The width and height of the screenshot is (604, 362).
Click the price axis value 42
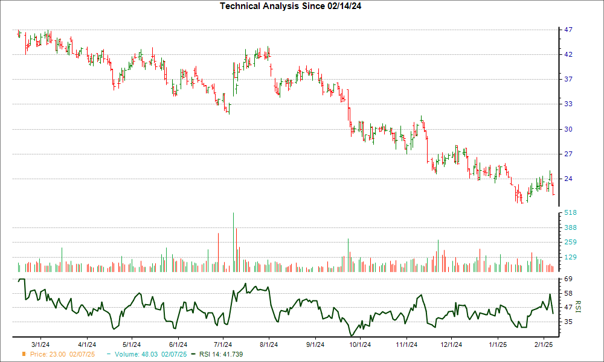click(568, 55)
